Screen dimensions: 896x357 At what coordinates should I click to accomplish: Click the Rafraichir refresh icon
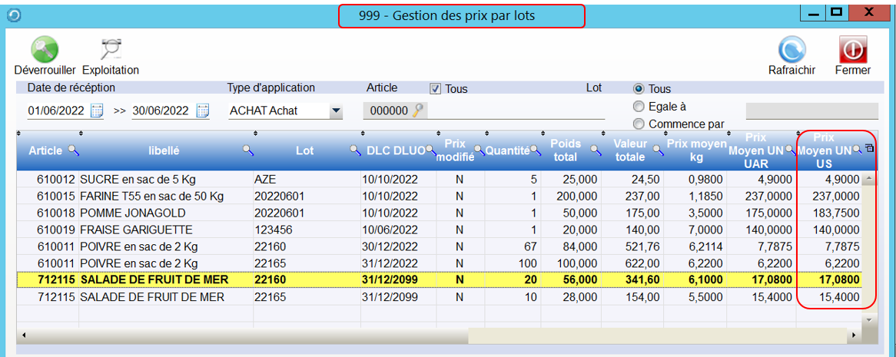[791, 51]
